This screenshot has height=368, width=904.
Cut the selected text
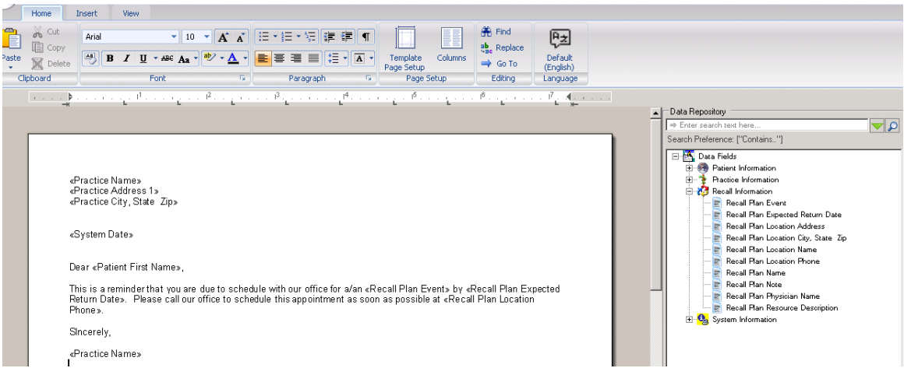pos(45,32)
